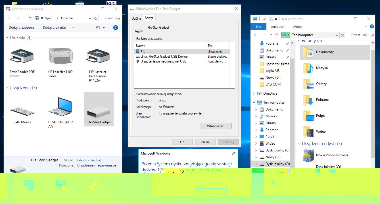Open the Plik menu
Image resolution: width=380 pixels, height=204 pixels.
click(258, 27)
